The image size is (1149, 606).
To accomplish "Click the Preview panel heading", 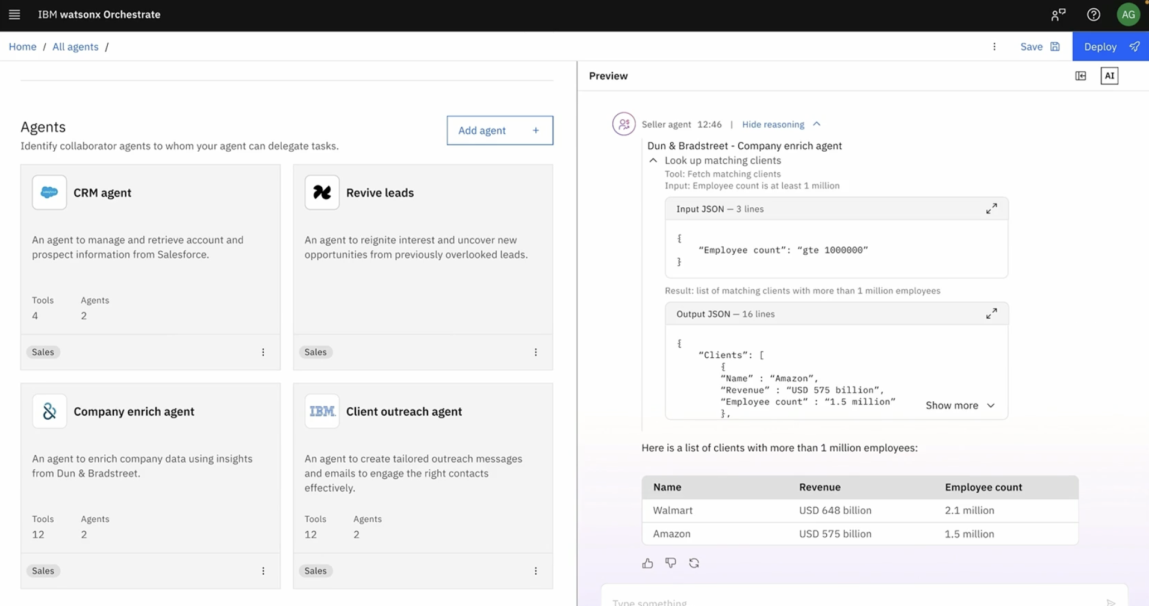I will (608, 76).
